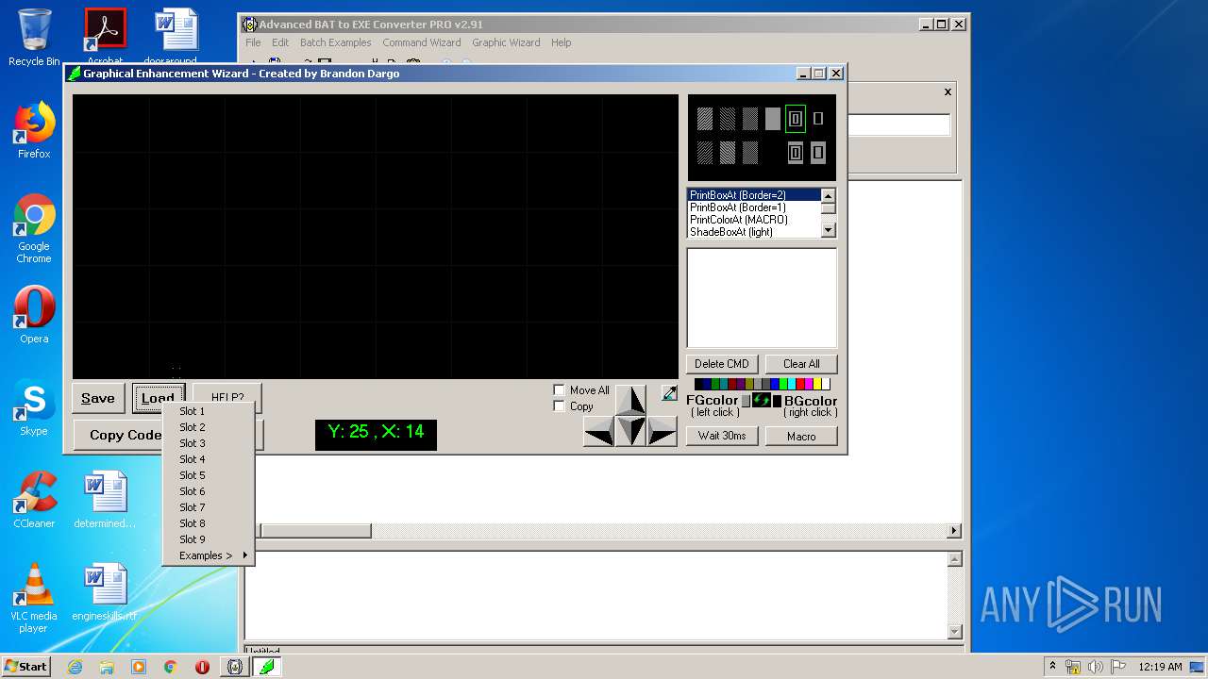
Task: Select the green-highlighted double-border box tool
Action: point(796,119)
